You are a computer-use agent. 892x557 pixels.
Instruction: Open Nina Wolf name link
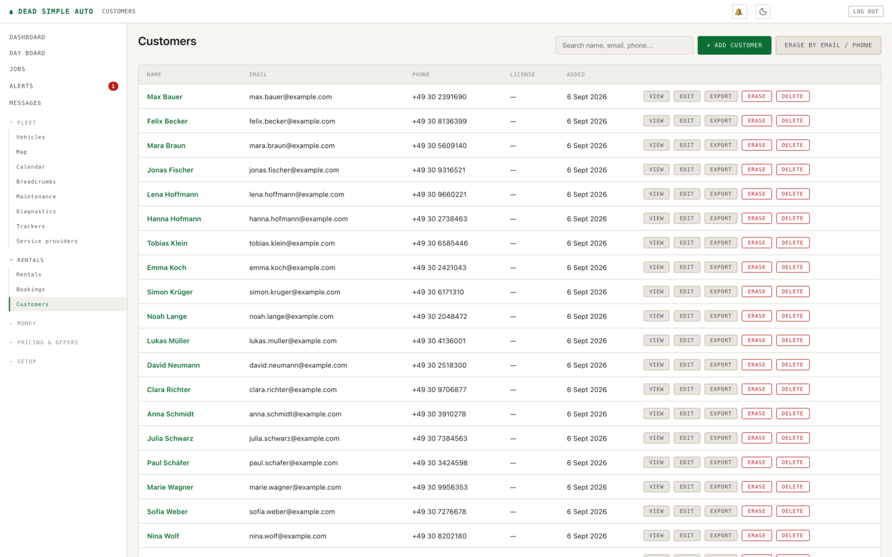click(163, 536)
